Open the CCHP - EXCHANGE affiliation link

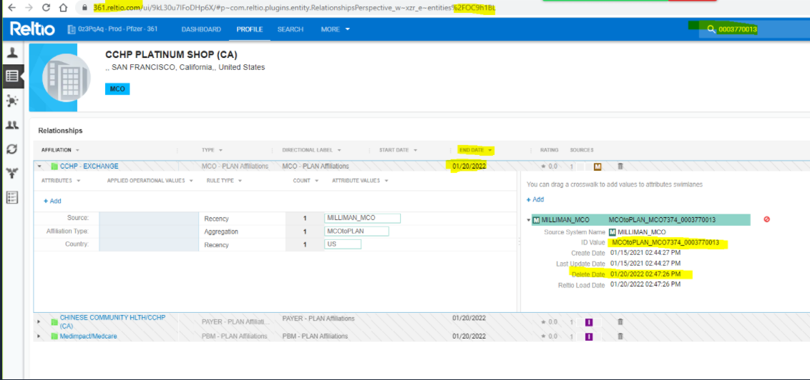(x=89, y=166)
